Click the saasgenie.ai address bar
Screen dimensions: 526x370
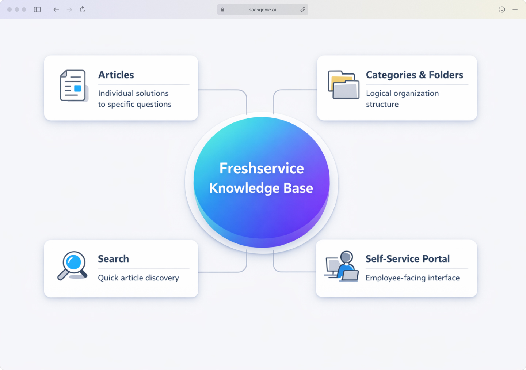(x=262, y=10)
